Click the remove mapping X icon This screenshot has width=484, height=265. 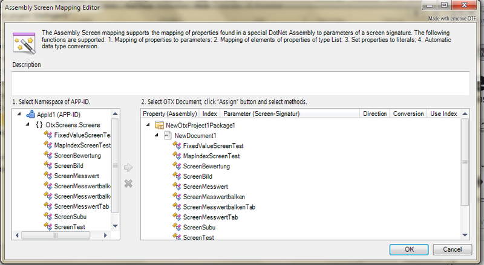[x=128, y=183]
